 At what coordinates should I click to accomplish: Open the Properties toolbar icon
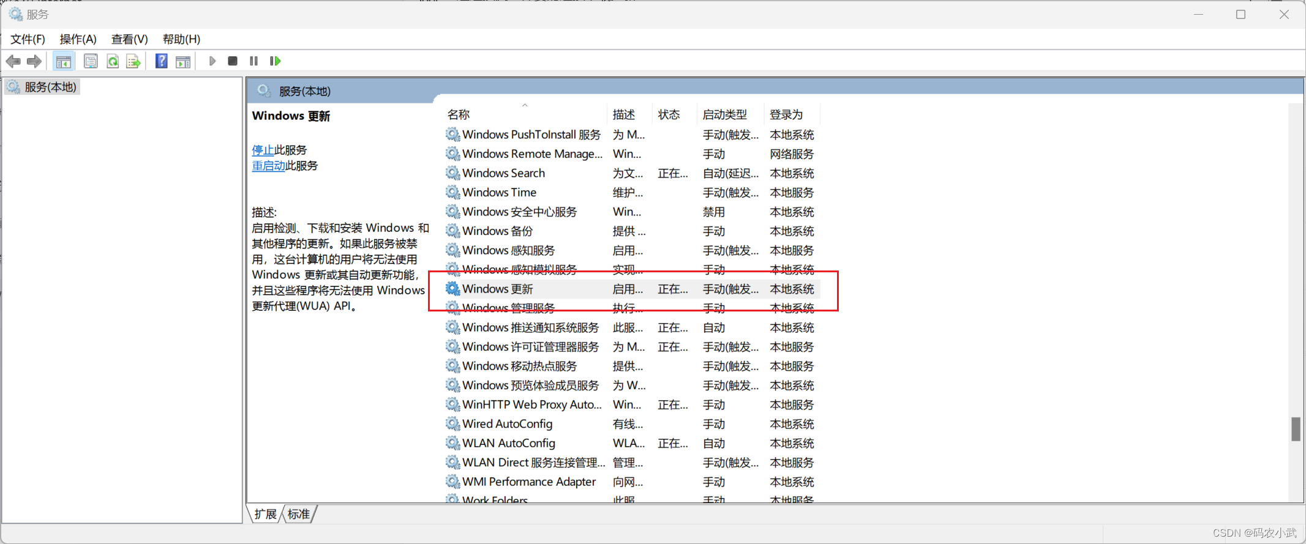pos(91,61)
